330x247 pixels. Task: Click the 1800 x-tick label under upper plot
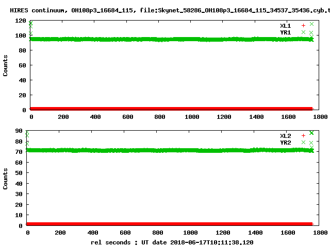[320, 117]
